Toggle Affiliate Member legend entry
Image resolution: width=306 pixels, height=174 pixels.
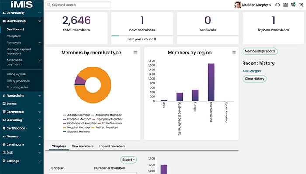click(76, 115)
